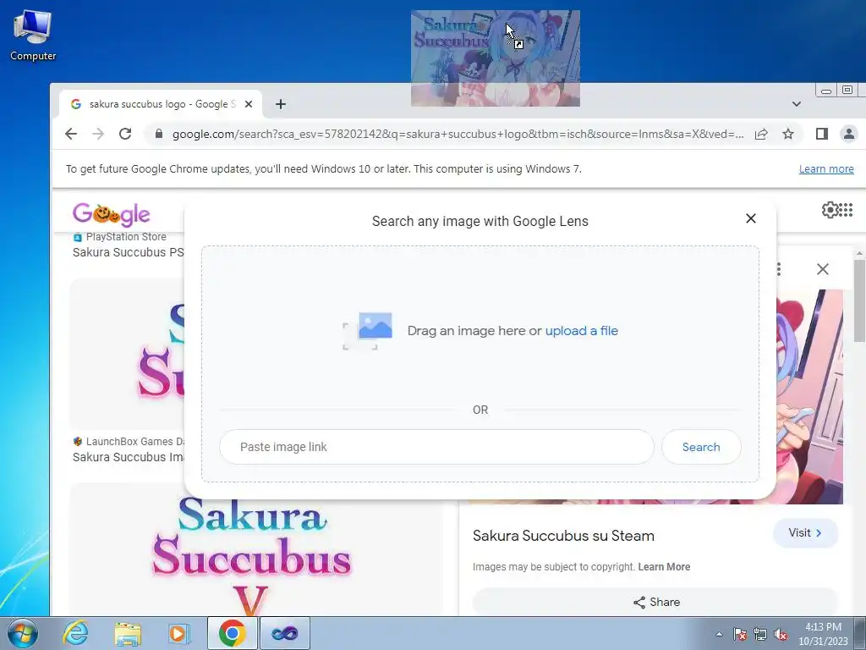The image size is (866, 650).
Task: Click the address bar URL
Action: (x=458, y=134)
